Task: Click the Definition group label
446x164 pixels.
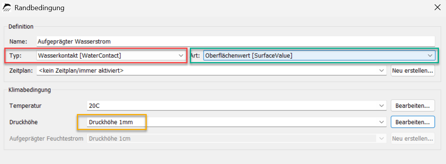Action: (x=21, y=27)
